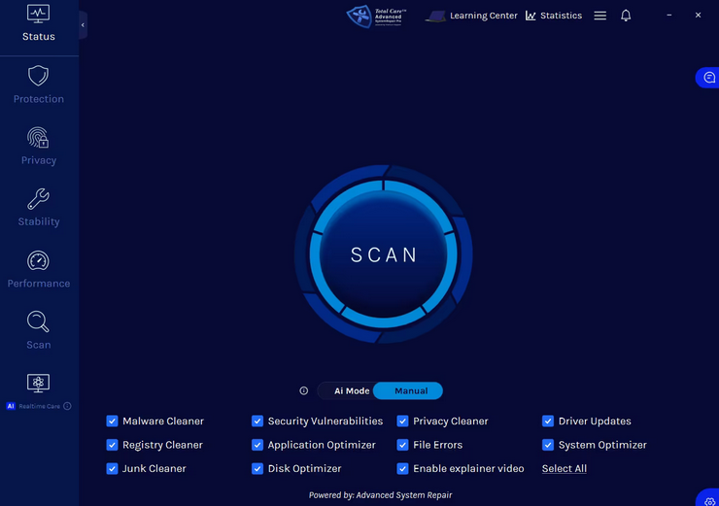Collapse the left sidebar with arrow
The image size is (719, 506).
click(83, 25)
